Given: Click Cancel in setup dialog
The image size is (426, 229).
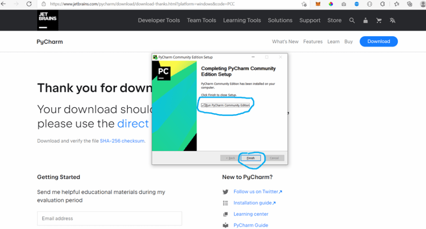Looking at the screenshot, I should point(274,158).
